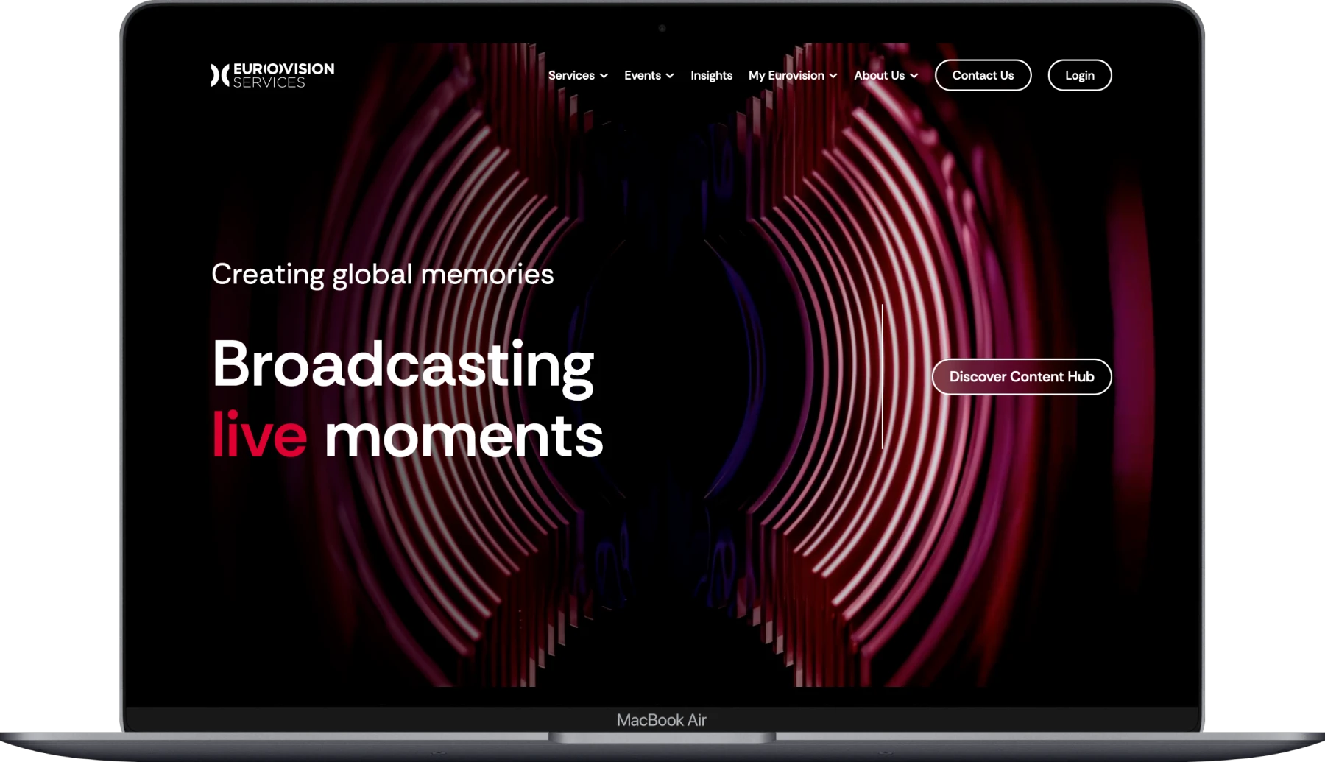Click the Discover Content Hub button
The image size is (1325, 762).
point(1021,376)
